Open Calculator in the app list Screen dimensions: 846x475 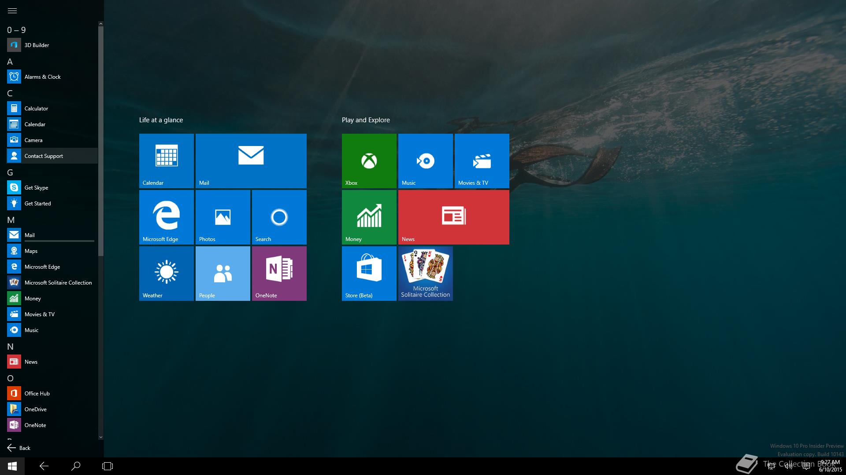52,108
